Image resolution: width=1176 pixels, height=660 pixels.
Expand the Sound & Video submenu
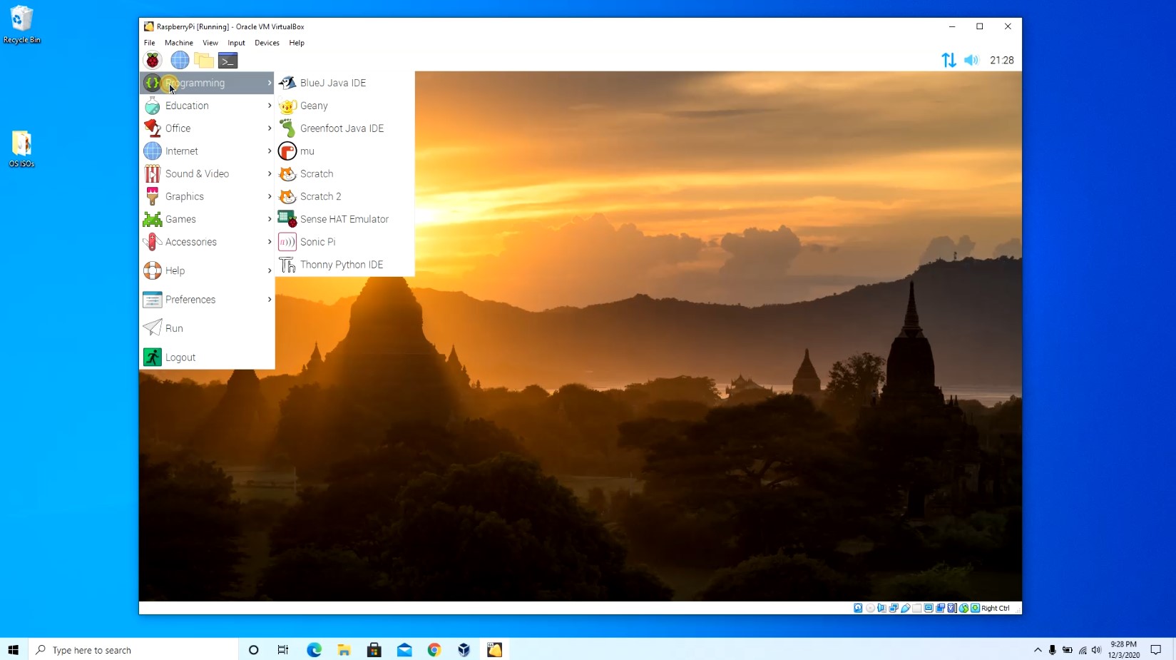coord(198,173)
